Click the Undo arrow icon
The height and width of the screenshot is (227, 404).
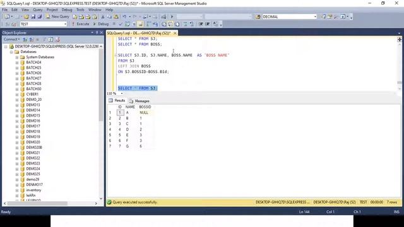coord(124,17)
